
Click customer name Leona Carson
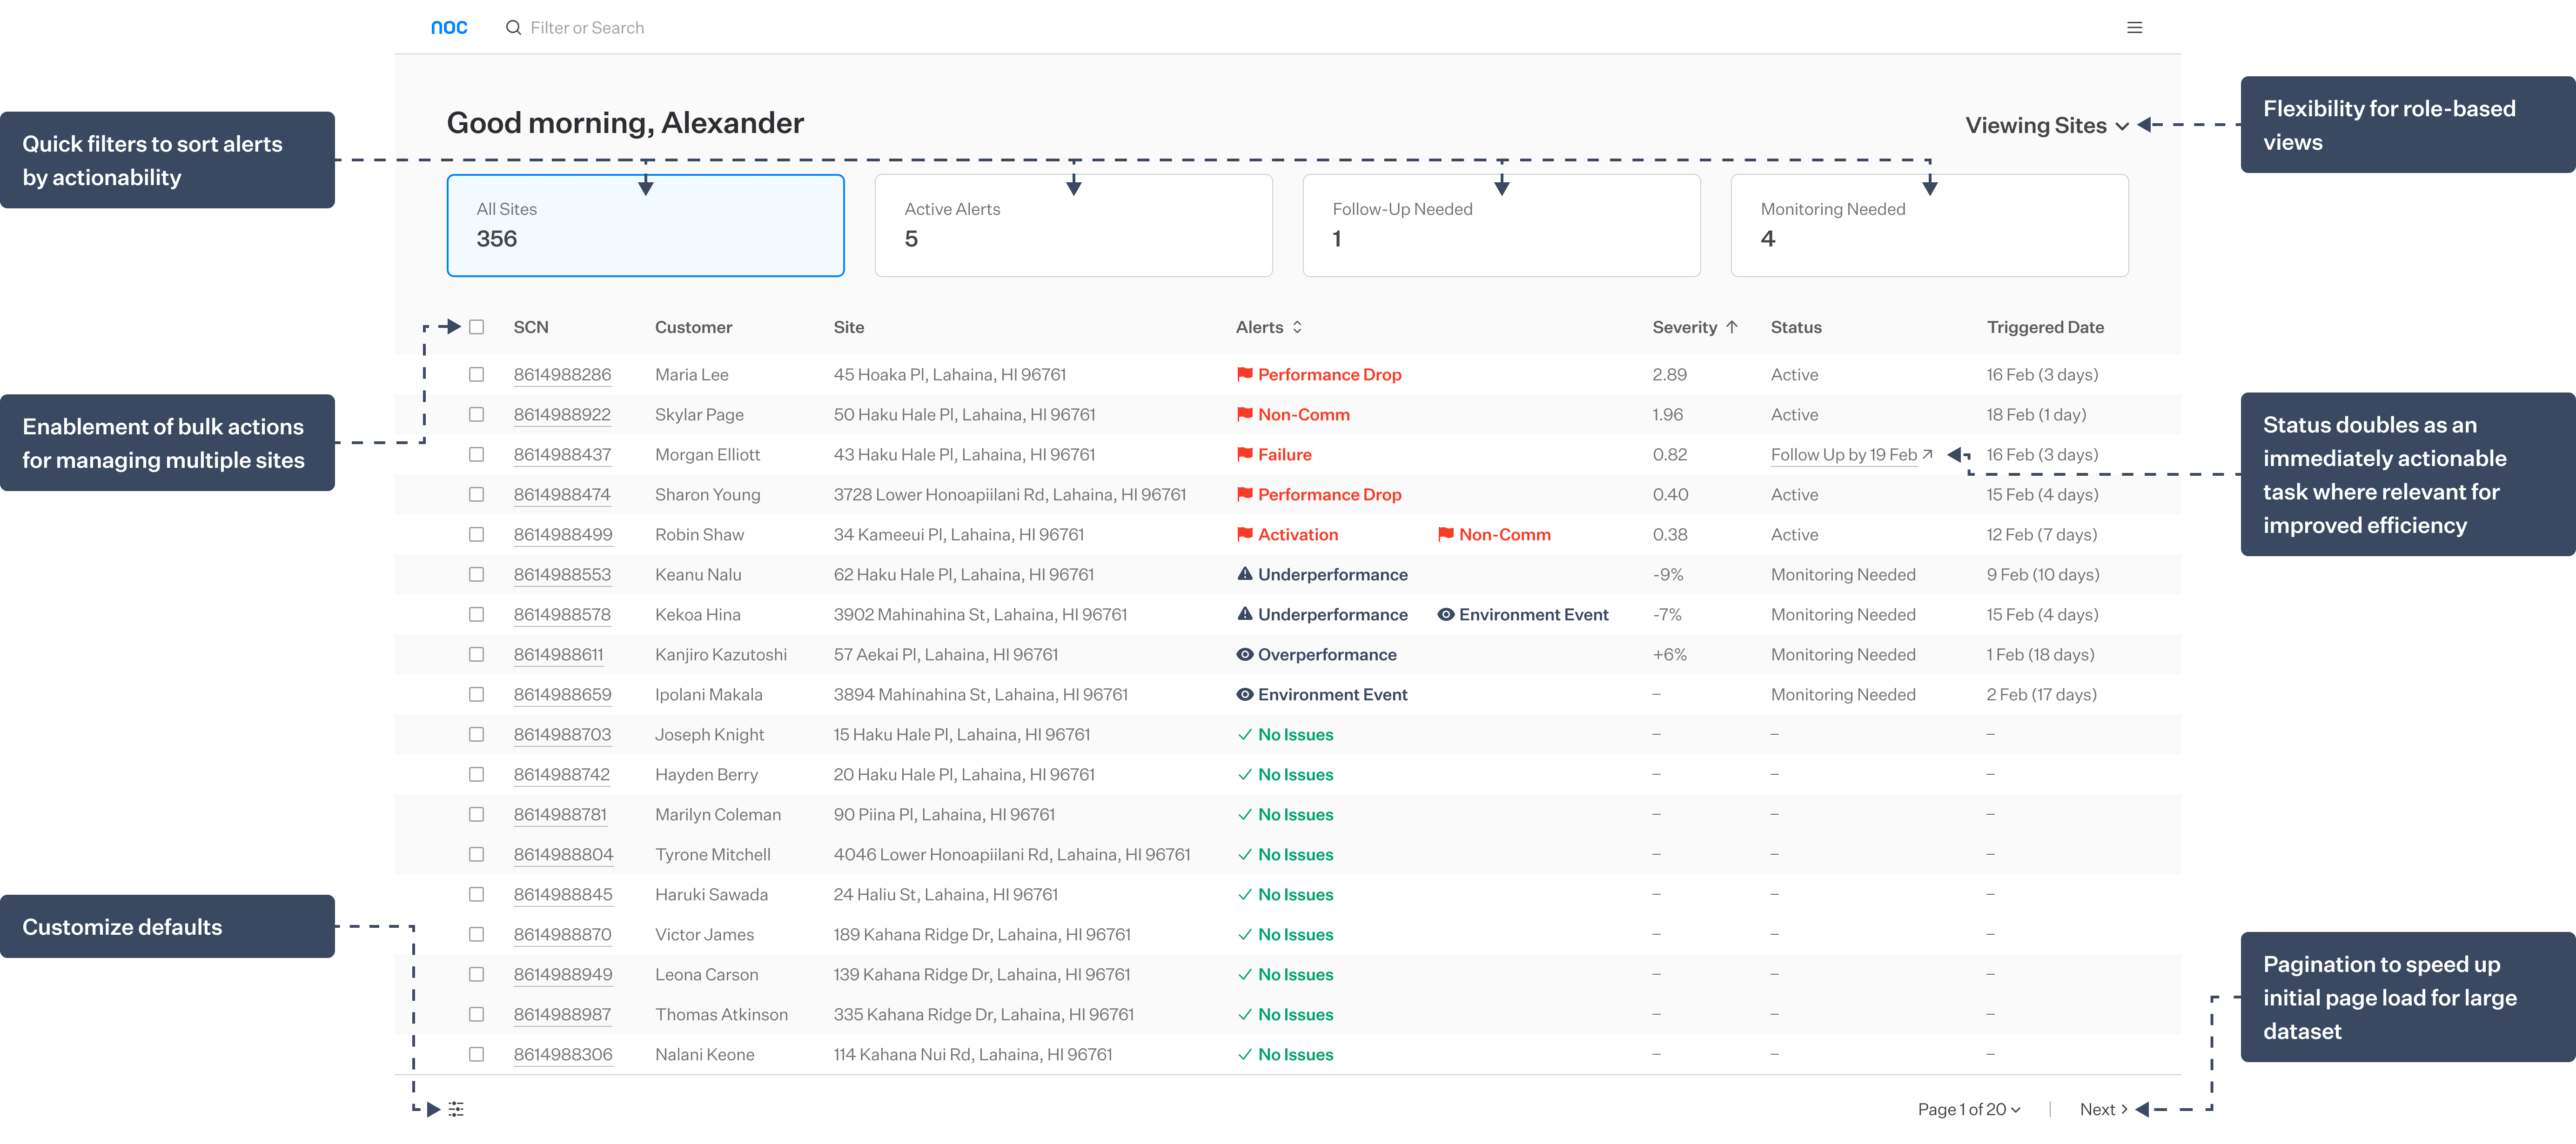tap(706, 974)
